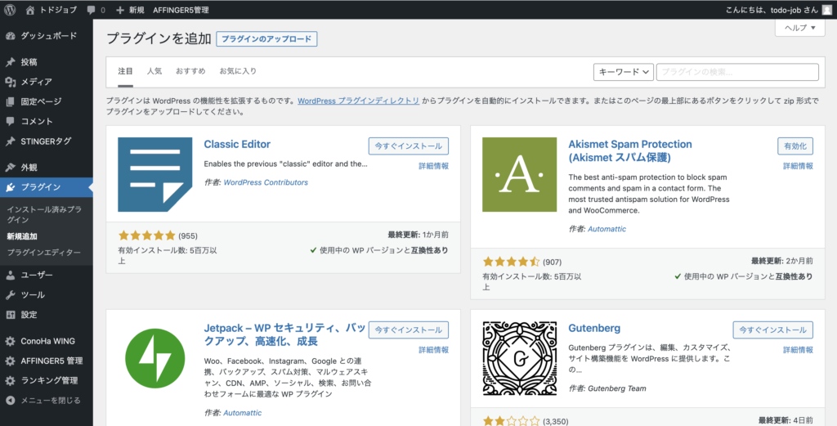Activate Akismet with 有効化 button
The height and width of the screenshot is (426, 837).
(x=795, y=146)
